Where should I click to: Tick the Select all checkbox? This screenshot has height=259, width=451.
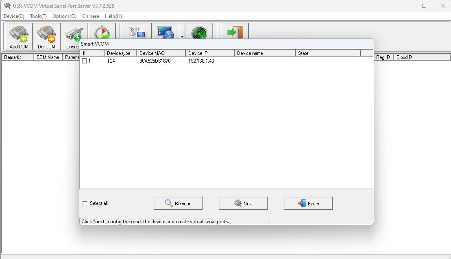point(85,203)
